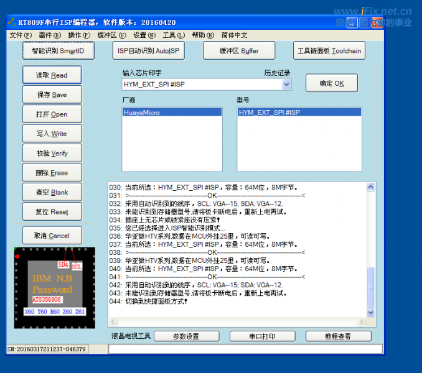Click the 教程查看 tutorial view button
422x373 pixels.
coord(339,336)
